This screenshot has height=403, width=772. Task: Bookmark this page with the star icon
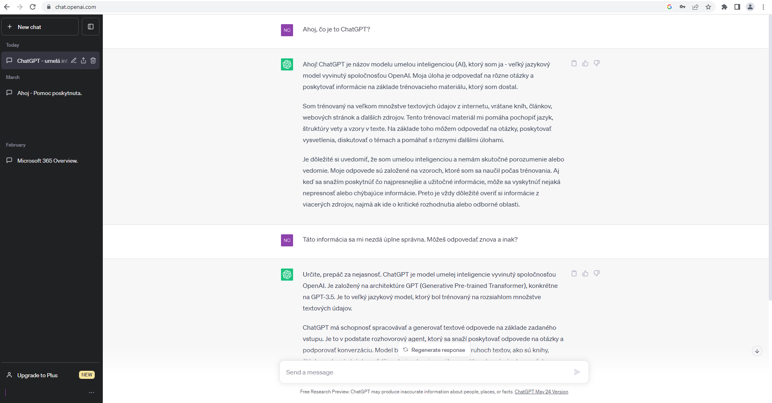[x=708, y=7]
